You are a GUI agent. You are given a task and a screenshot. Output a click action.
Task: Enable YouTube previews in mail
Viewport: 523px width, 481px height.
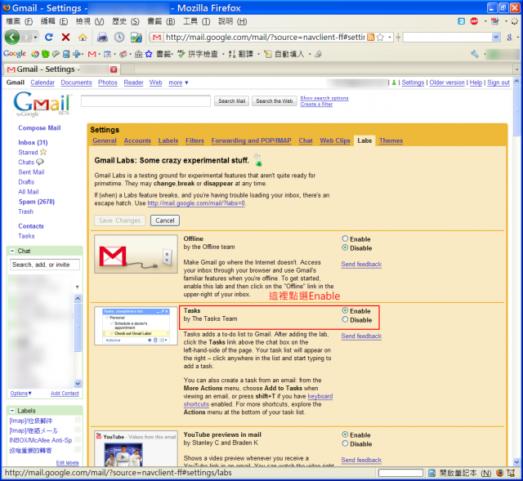click(x=345, y=434)
